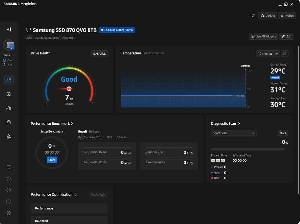Click the 31°C Highest Temp value

tap(278, 90)
